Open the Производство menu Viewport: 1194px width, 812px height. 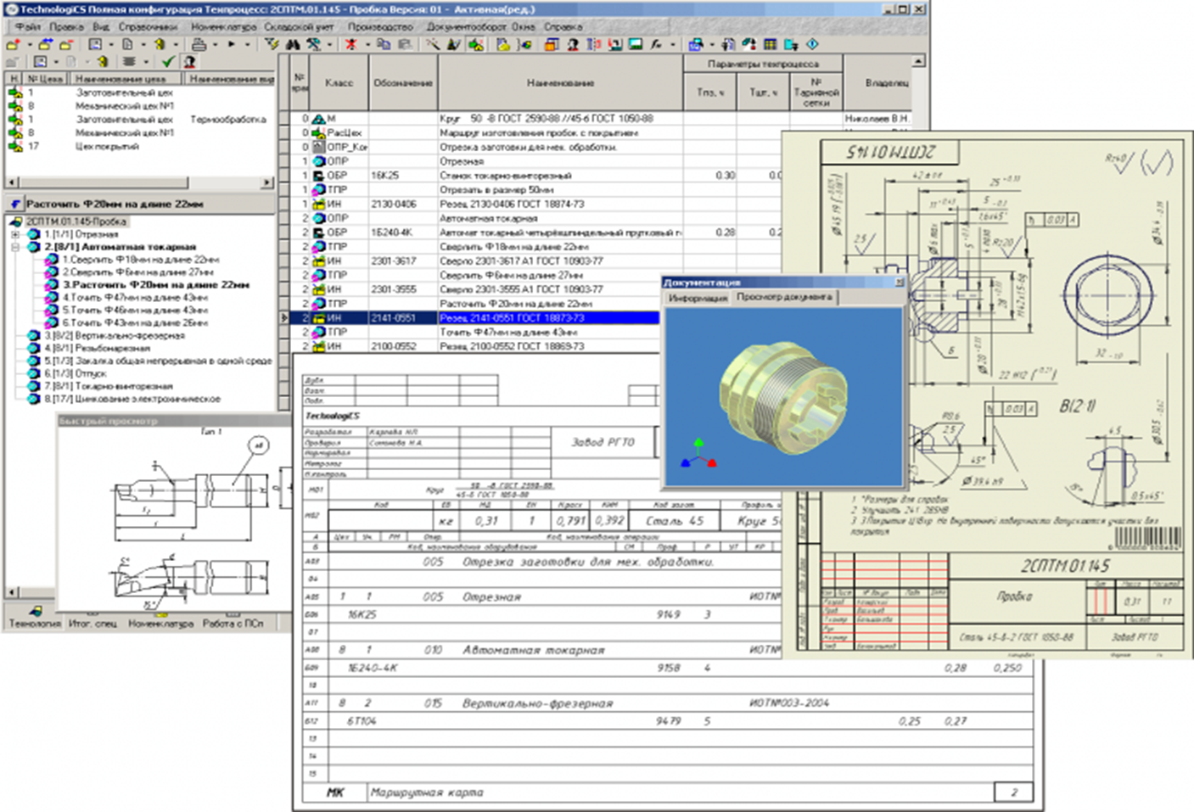pyautogui.click(x=380, y=26)
